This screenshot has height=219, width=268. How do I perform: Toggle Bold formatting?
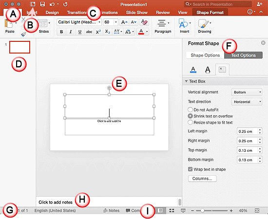pyautogui.click(x=61, y=32)
